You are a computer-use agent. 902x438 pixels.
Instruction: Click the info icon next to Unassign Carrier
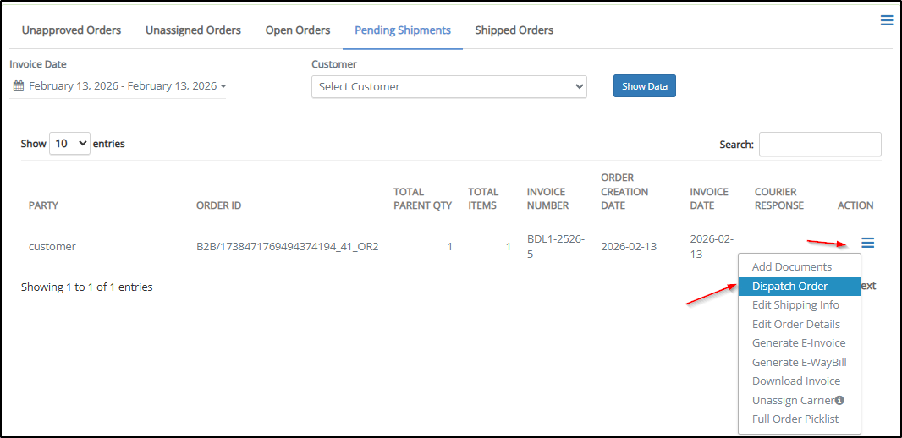click(x=839, y=401)
